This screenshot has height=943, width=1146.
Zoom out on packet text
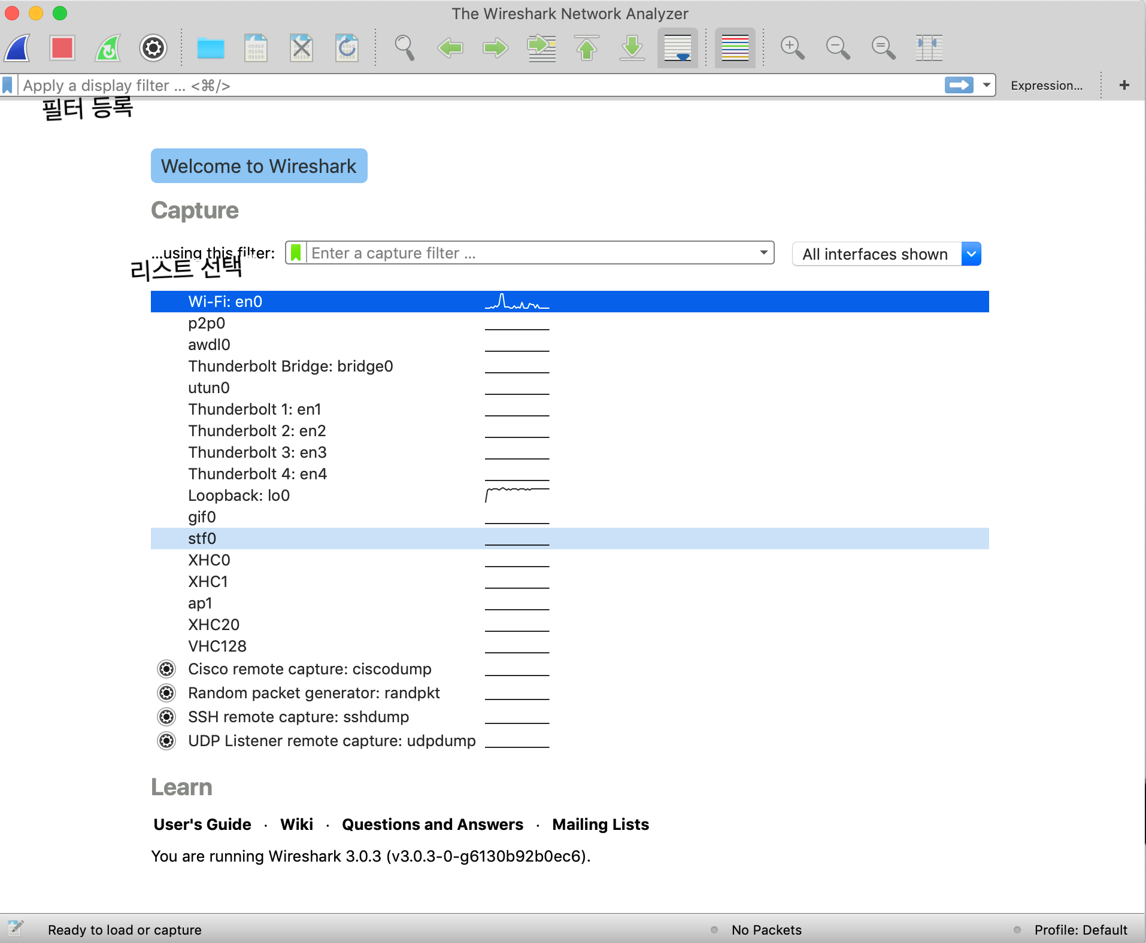(x=838, y=48)
